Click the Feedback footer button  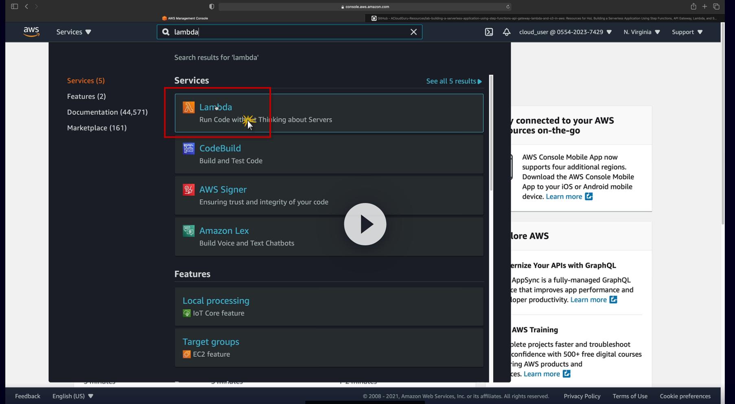tap(28, 396)
